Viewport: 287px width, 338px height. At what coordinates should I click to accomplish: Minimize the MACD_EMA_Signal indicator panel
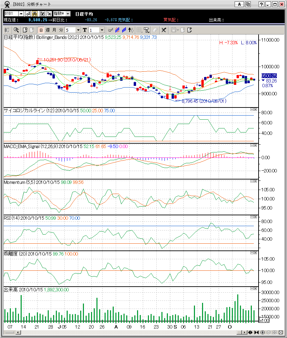pos(252,145)
